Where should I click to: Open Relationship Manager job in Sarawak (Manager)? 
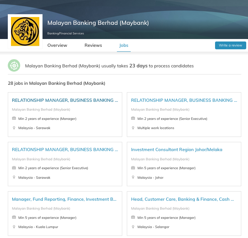click(65, 100)
